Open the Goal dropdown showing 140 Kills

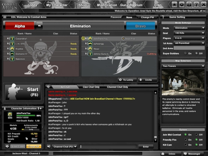pyautogui.click(x=189, y=33)
